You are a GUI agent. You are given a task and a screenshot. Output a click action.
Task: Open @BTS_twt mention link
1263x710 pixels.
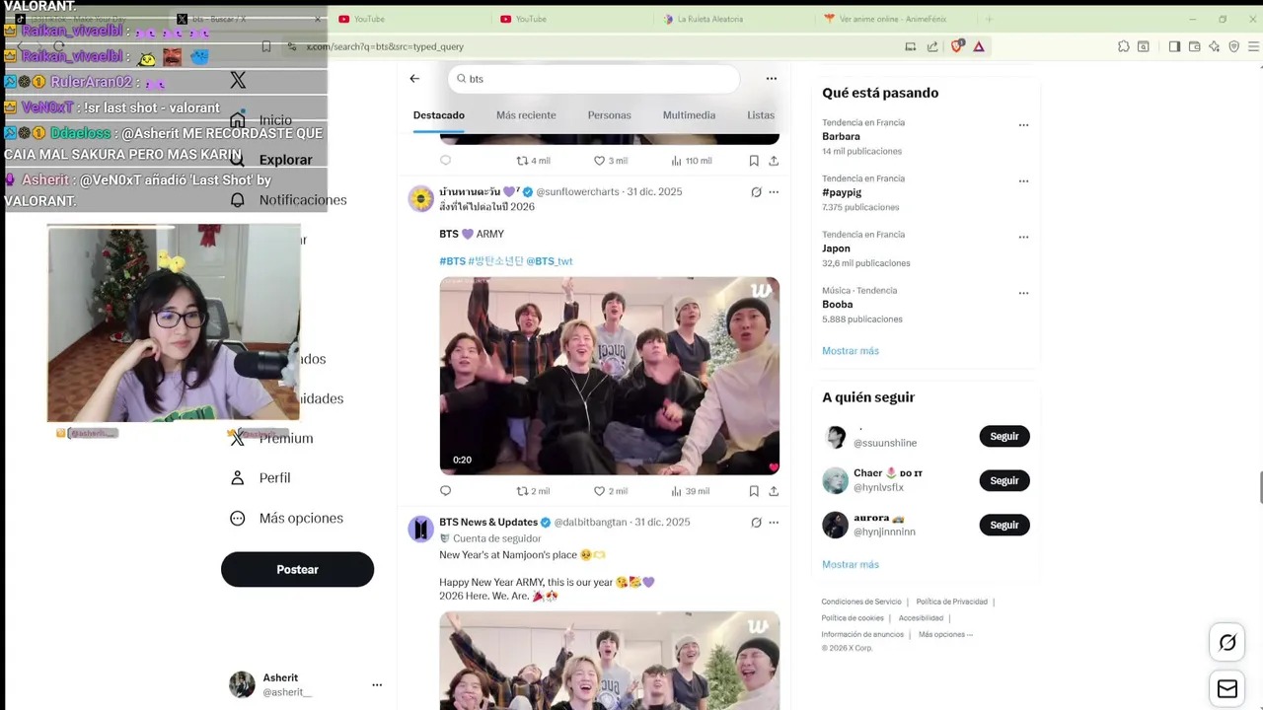(x=550, y=261)
